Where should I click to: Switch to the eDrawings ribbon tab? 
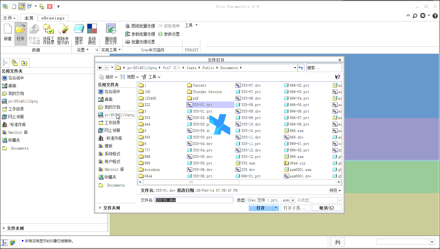click(x=53, y=18)
